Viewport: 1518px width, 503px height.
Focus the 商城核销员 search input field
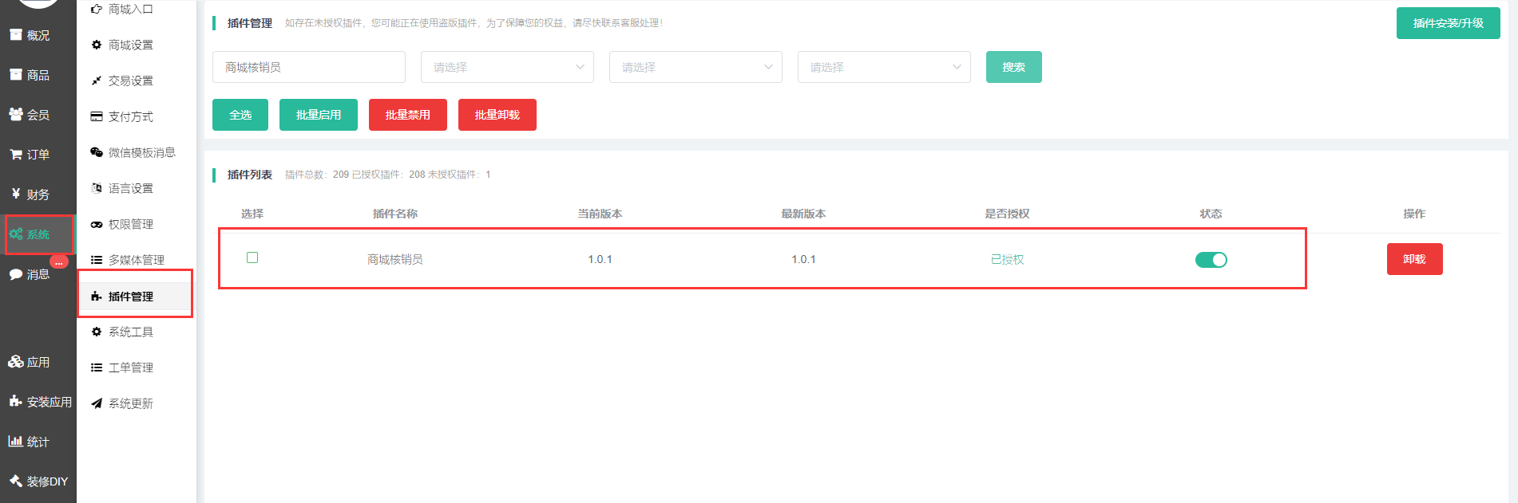(309, 67)
